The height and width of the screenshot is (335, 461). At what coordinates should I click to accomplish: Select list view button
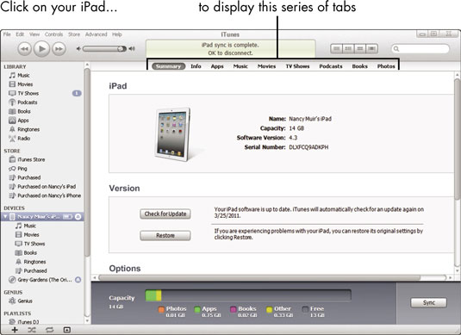coord(337,49)
